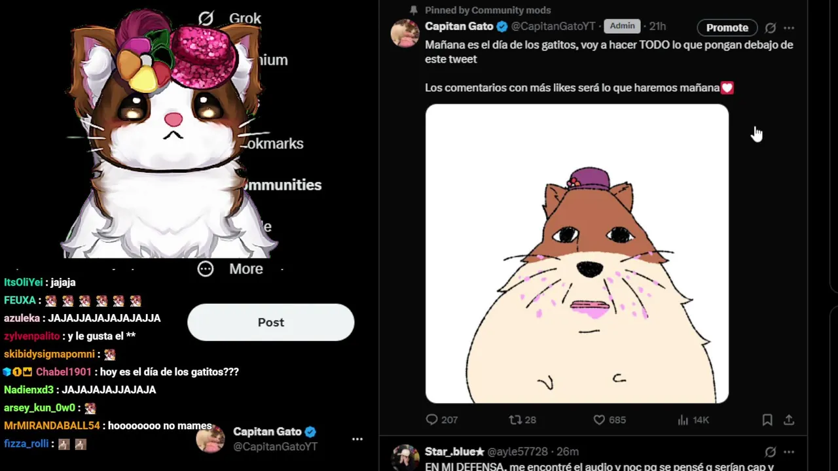
Task: Click Grok icon on Star_blue's post
Action: click(x=771, y=452)
